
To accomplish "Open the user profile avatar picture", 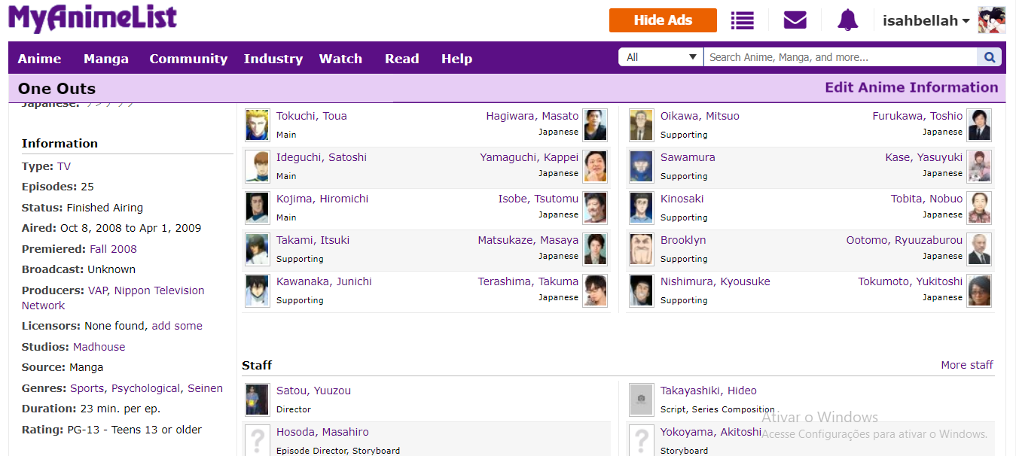I will point(991,20).
